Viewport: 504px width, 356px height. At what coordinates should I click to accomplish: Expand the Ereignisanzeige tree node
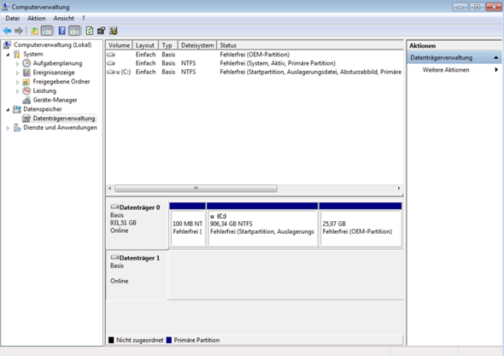click(17, 73)
